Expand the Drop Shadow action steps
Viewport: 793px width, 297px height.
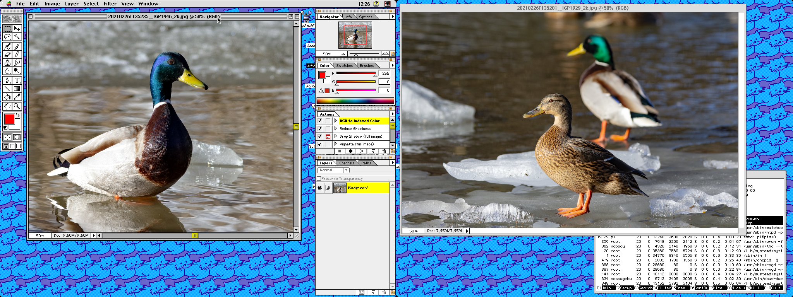click(336, 137)
